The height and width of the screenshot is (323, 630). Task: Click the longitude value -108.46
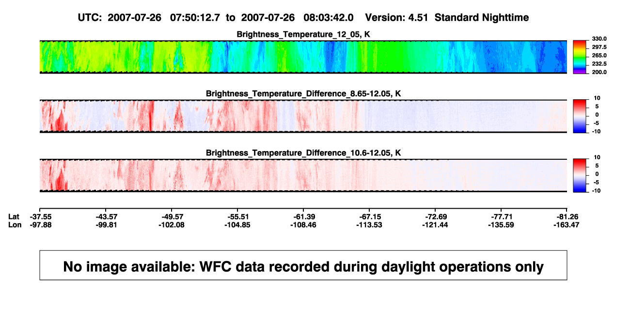click(304, 225)
